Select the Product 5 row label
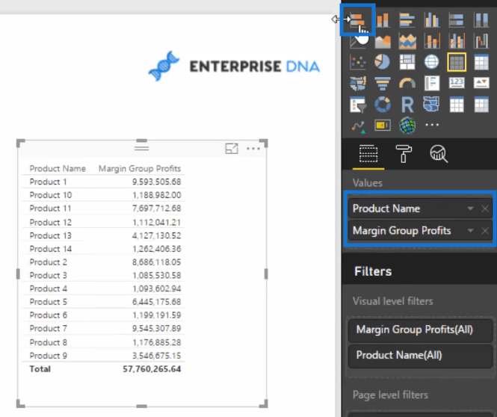This screenshot has width=497, height=417. (x=48, y=302)
